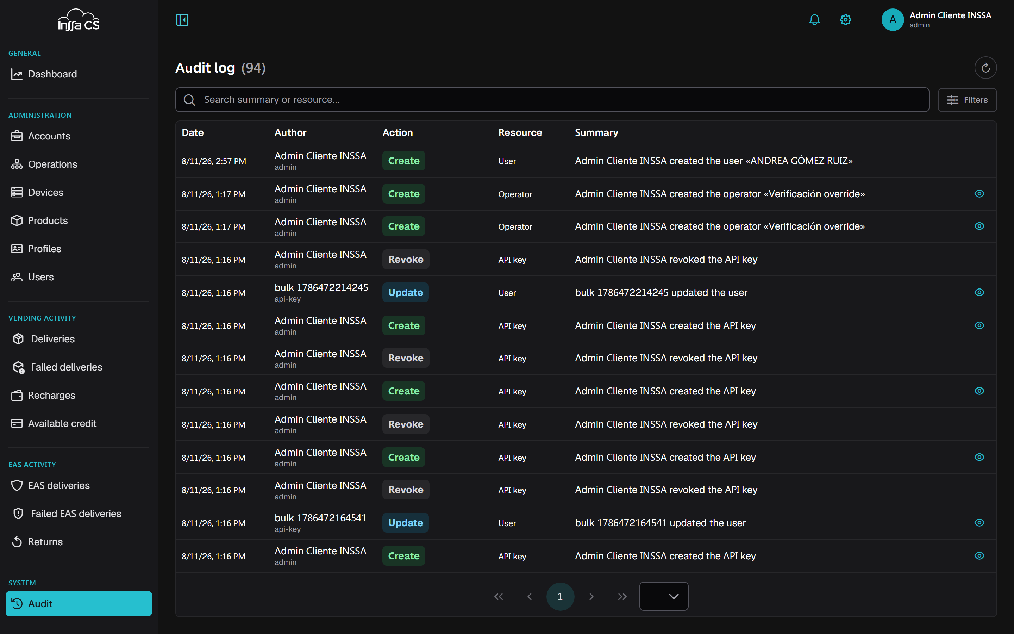This screenshot has height=634, width=1014.
Task: View details of first Verificación override row
Action: click(x=979, y=194)
